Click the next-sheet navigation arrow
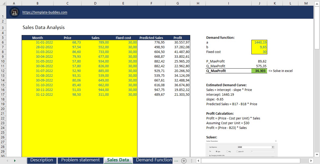This screenshot has height=164, width=320. pos(15,160)
